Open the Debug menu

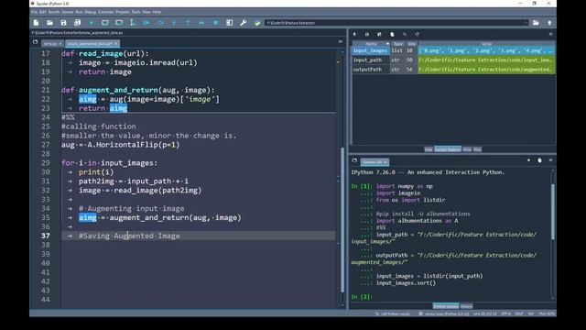(x=90, y=12)
